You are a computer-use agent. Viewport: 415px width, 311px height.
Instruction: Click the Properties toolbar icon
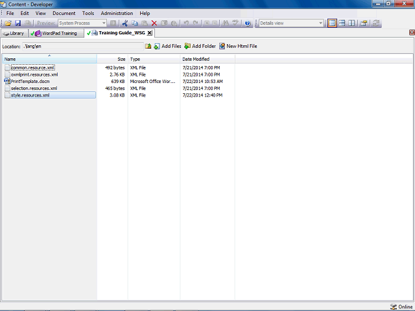364,23
